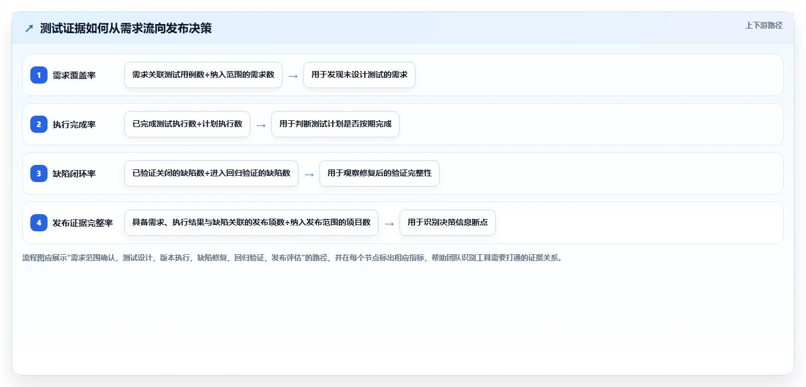
Task: Click the formula box '已完成测试执行数÷计划执行数'
Action: click(187, 124)
